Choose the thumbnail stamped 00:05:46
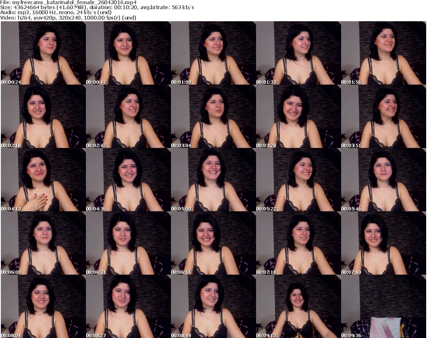 (x=384, y=180)
